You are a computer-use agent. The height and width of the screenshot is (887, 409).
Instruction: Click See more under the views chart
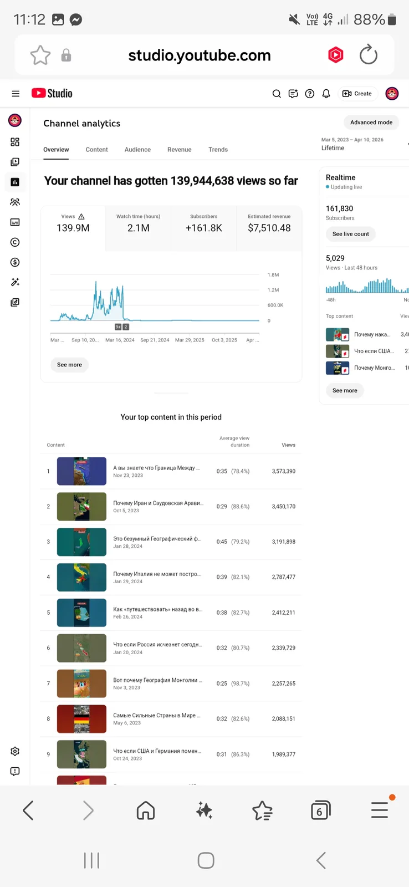tap(69, 365)
